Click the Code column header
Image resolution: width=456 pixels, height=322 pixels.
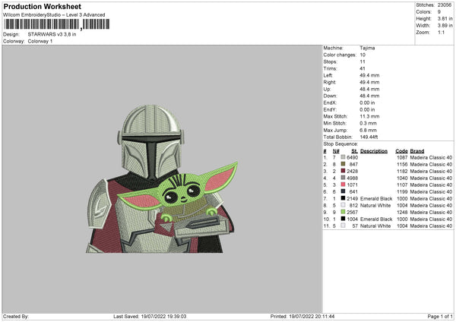click(401, 150)
